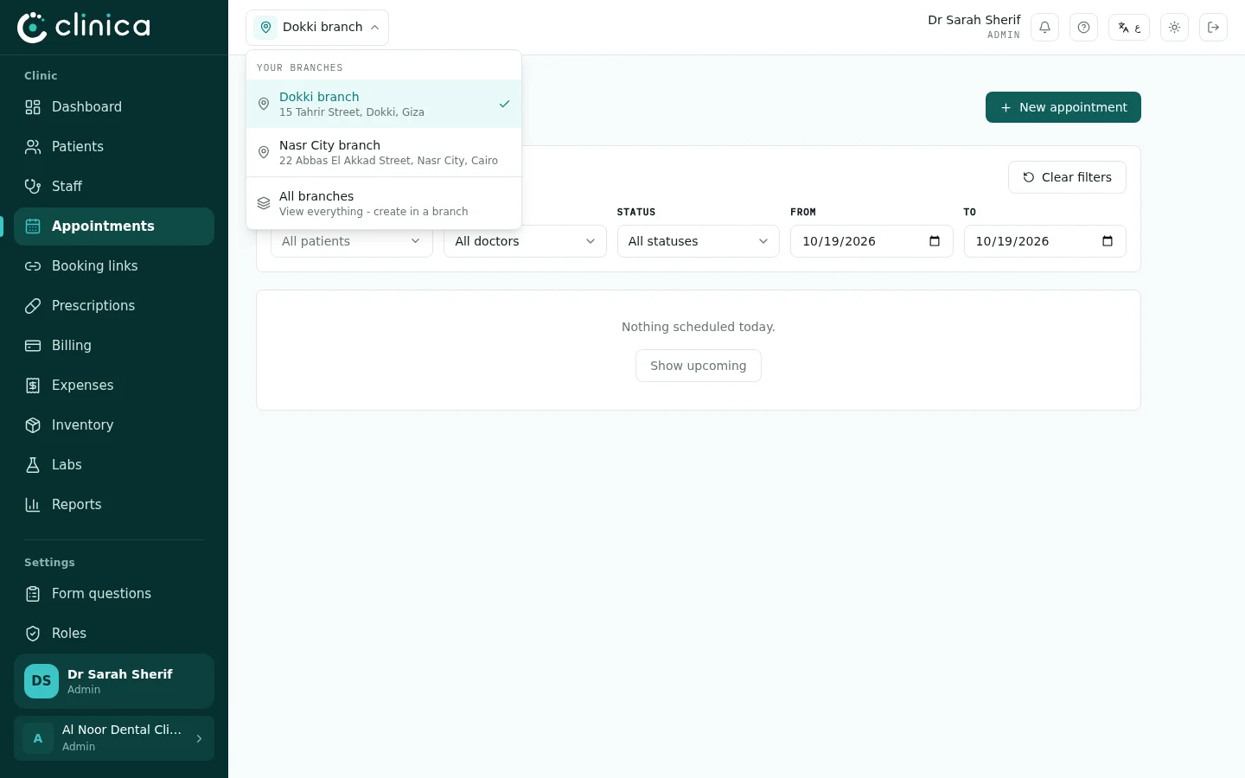Toggle light/dark theme sun icon
Screen dimensions: 1245x778
pos(1174,28)
